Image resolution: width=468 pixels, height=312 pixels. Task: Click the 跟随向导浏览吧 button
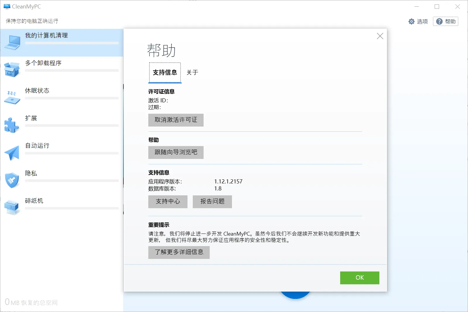click(176, 152)
